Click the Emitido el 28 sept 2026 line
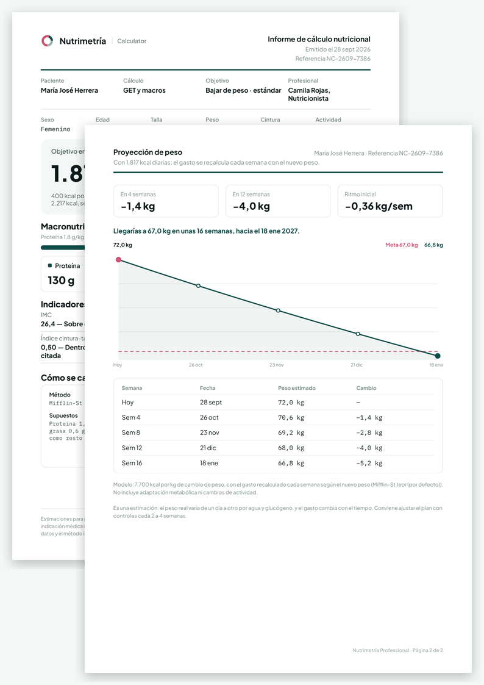 coord(338,49)
